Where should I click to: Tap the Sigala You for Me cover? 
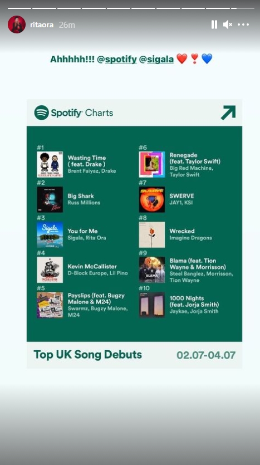click(x=50, y=234)
